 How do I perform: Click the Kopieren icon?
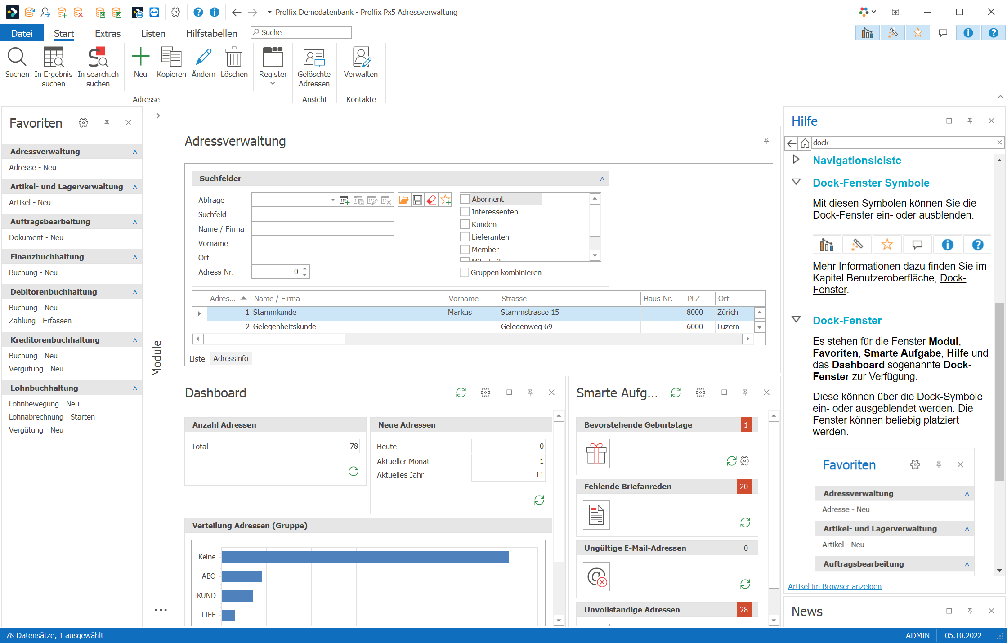(x=171, y=57)
